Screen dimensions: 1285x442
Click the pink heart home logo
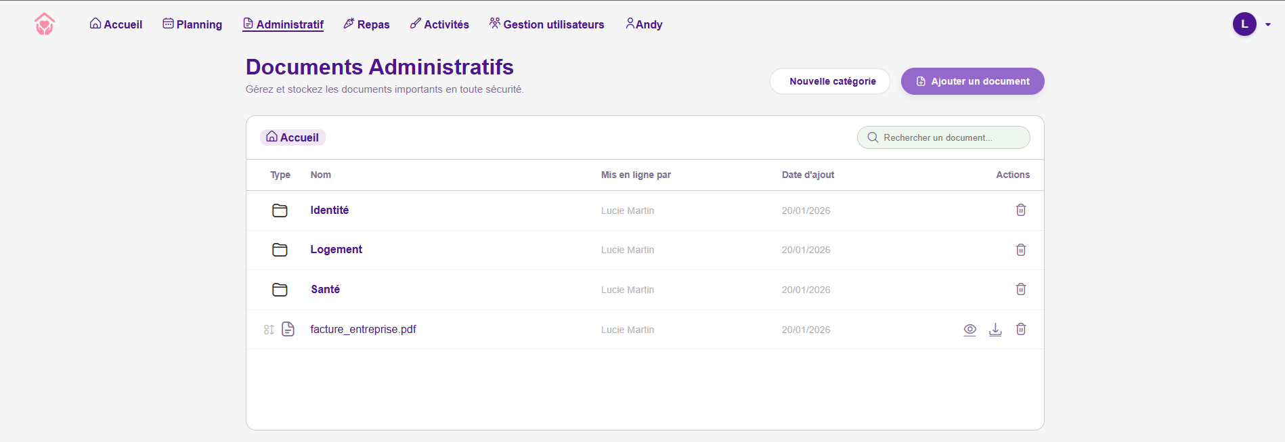point(45,24)
